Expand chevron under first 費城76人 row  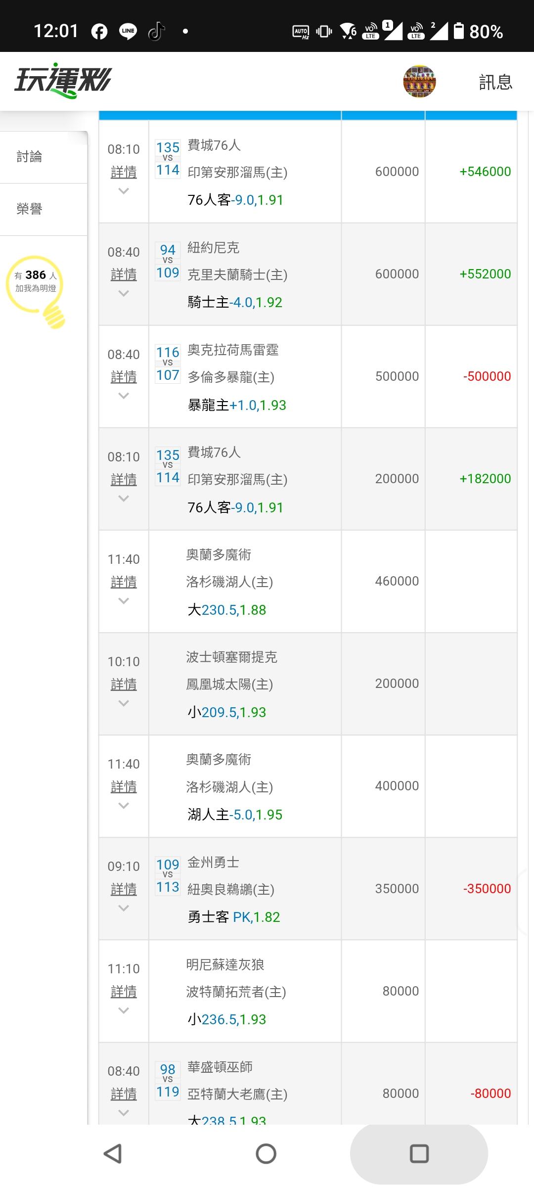(124, 191)
